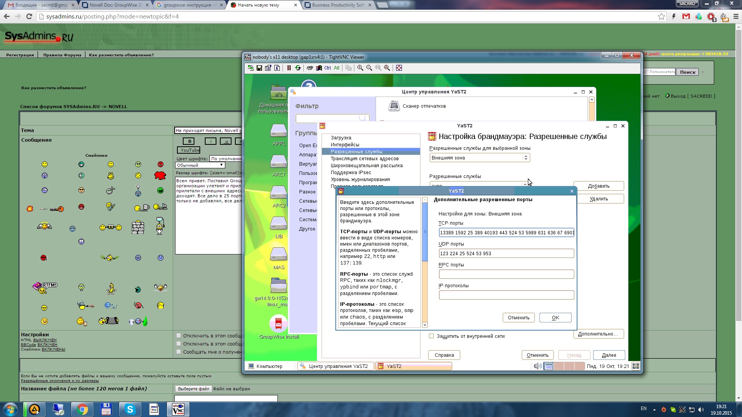Open the APPL drive icon on remote desktop
Image resolution: width=742 pixels, height=417 pixels.
(x=279, y=135)
